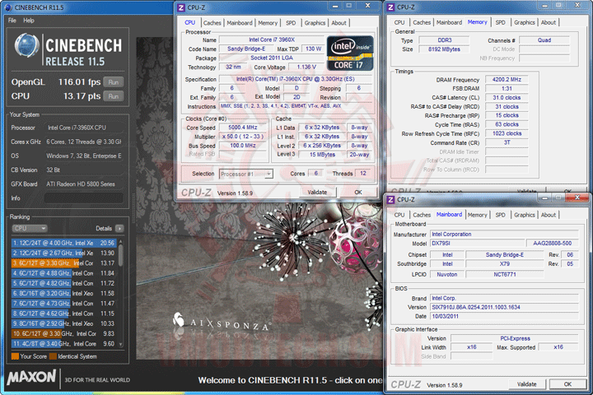This screenshot has width=593, height=395.
Task: Select ranking row 3 6C/12T @ 3.30 GHz 13.17
Action: (x=64, y=263)
